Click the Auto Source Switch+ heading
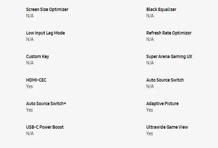 click(x=46, y=104)
